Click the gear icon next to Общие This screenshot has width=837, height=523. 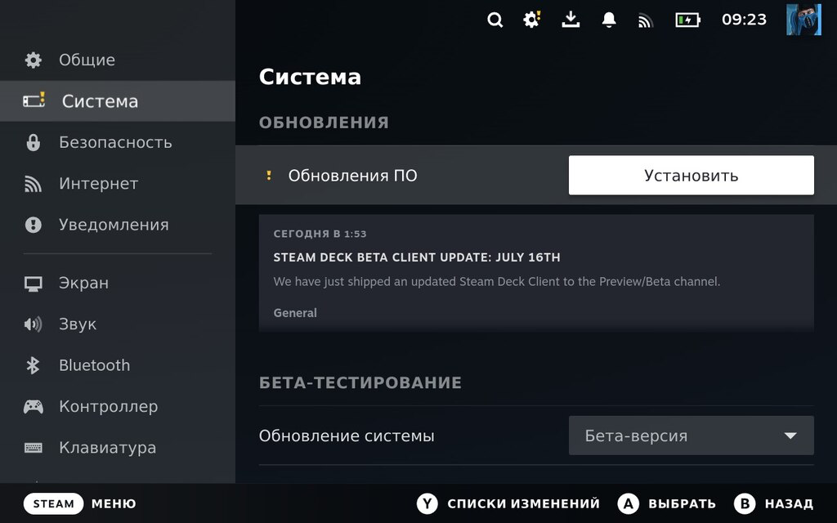tap(33, 60)
